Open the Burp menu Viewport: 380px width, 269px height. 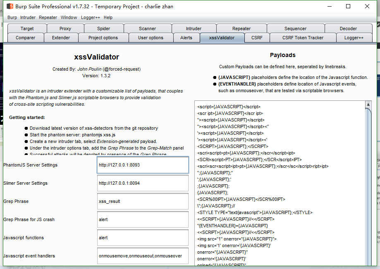(x=12, y=17)
